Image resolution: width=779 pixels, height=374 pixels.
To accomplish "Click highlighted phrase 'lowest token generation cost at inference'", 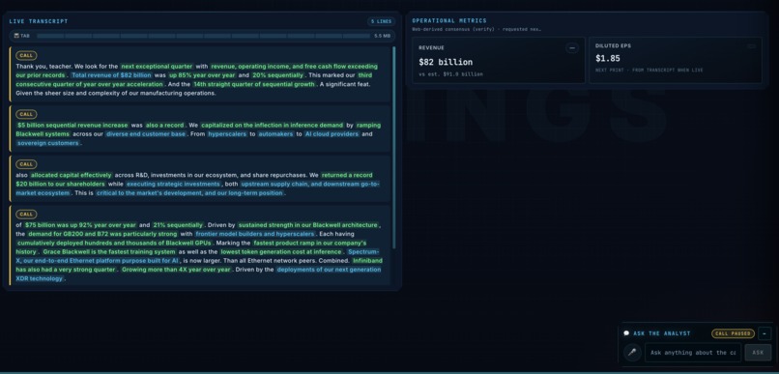I will [x=281, y=252].
